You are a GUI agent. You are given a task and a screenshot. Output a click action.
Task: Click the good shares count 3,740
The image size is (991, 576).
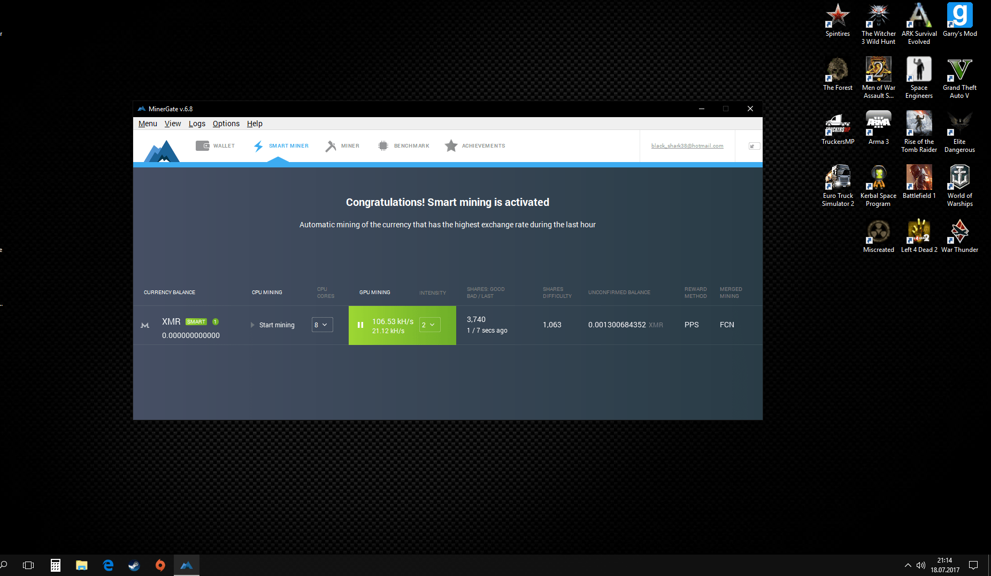click(476, 319)
